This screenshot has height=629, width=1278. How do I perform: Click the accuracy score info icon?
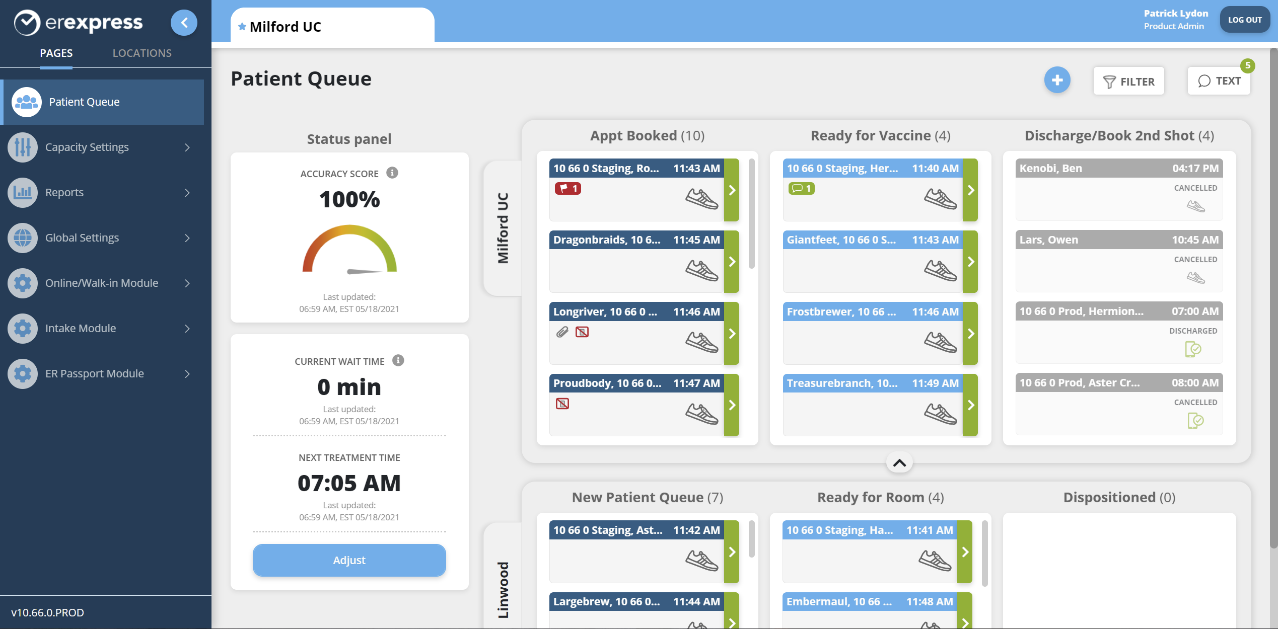[x=392, y=173]
